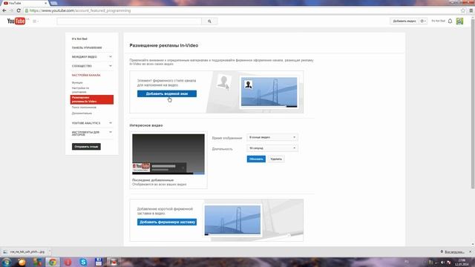
Task: Click Добавить водяной знак button
Action: point(166,94)
